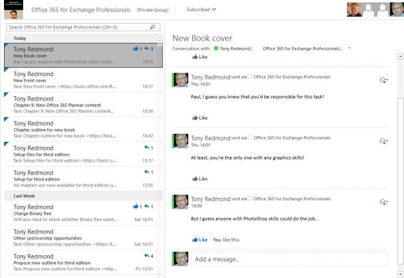Click last member photo in group header
Screen dimensions: 404x278
point(397,10)
